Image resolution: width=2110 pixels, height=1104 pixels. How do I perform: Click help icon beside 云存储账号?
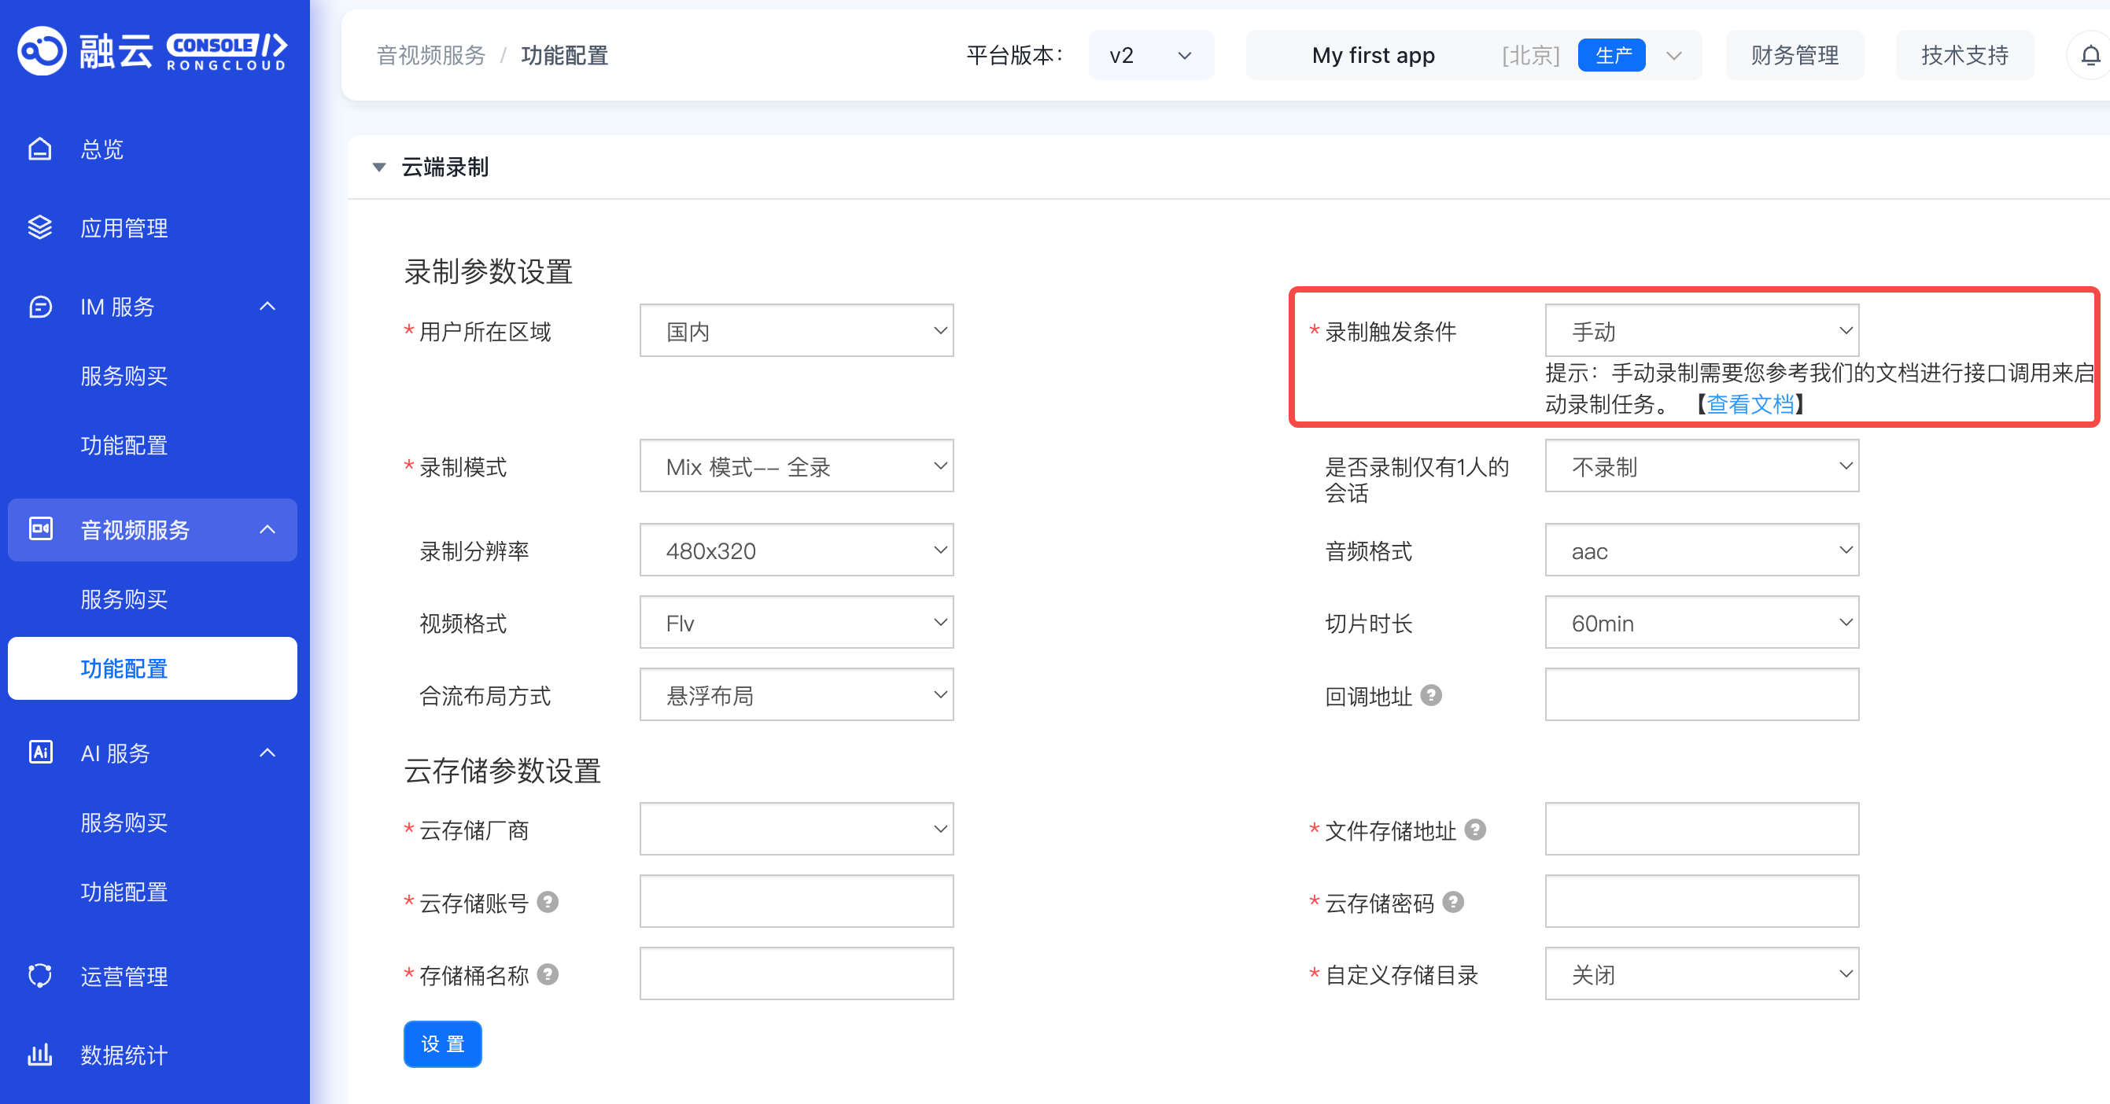tap(547, 902)
